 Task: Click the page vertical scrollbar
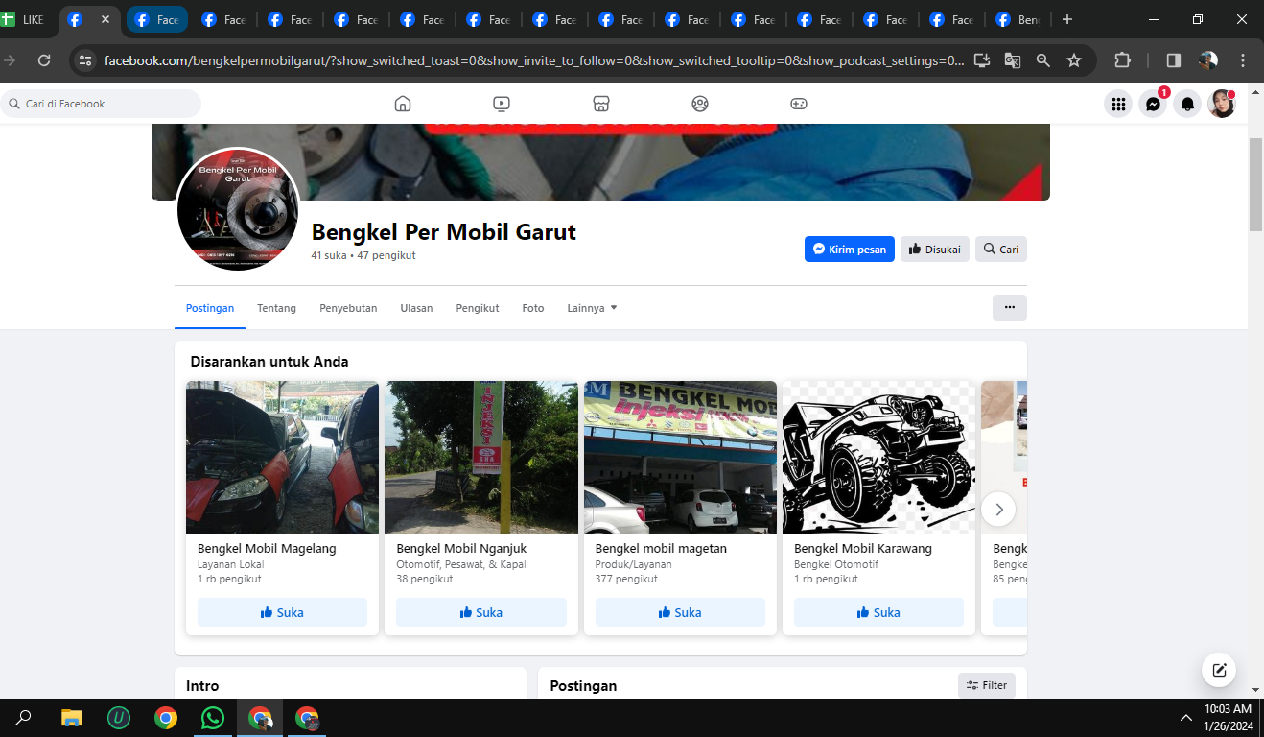(1255, 184)
